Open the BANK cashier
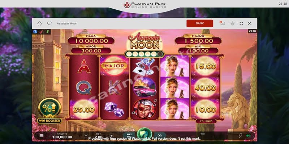 tap(200, 23)
